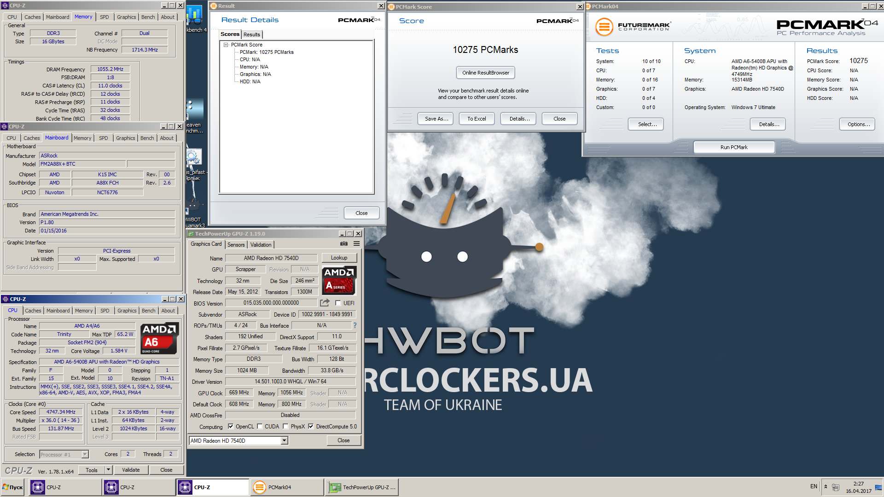
Task: Click the heaven benchmark desktop icon
Action: tap(195, 116)
